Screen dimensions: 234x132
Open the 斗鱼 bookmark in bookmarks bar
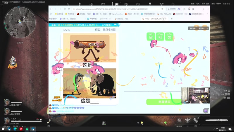[164, 14]
